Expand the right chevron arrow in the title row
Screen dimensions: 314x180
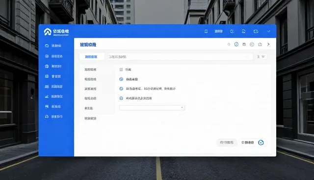pos(268,45)
